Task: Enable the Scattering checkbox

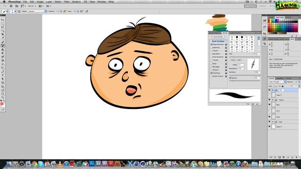Action: [211, 47]
